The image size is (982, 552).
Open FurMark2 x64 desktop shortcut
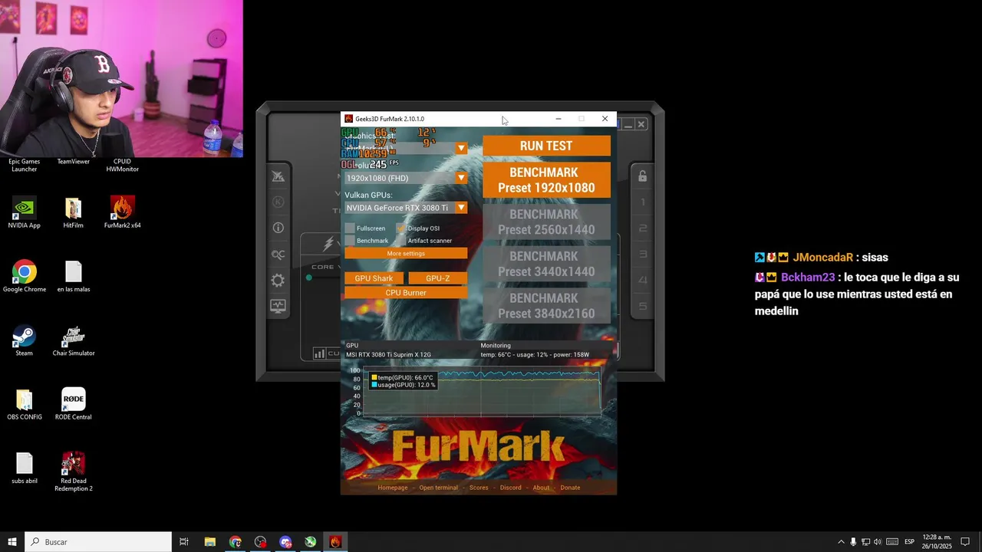(122, 213)
